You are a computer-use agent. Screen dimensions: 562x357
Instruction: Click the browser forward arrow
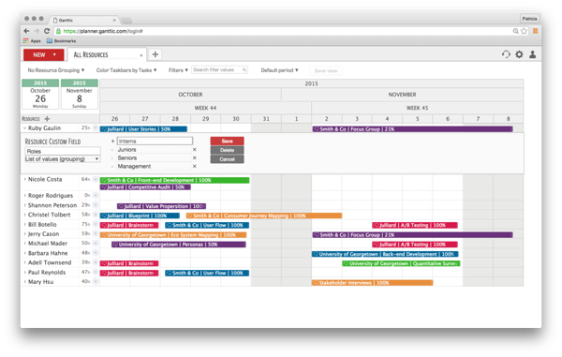click(x=37, y=31)
